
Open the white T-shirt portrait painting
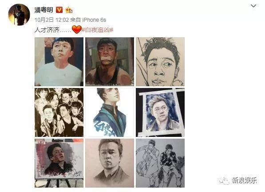click(59, 62)
